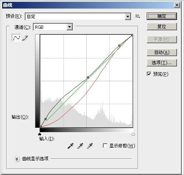This screenshot has width=184, height=175.
Task: Pick the gray point eyedropper
Action: click(80, 146)
